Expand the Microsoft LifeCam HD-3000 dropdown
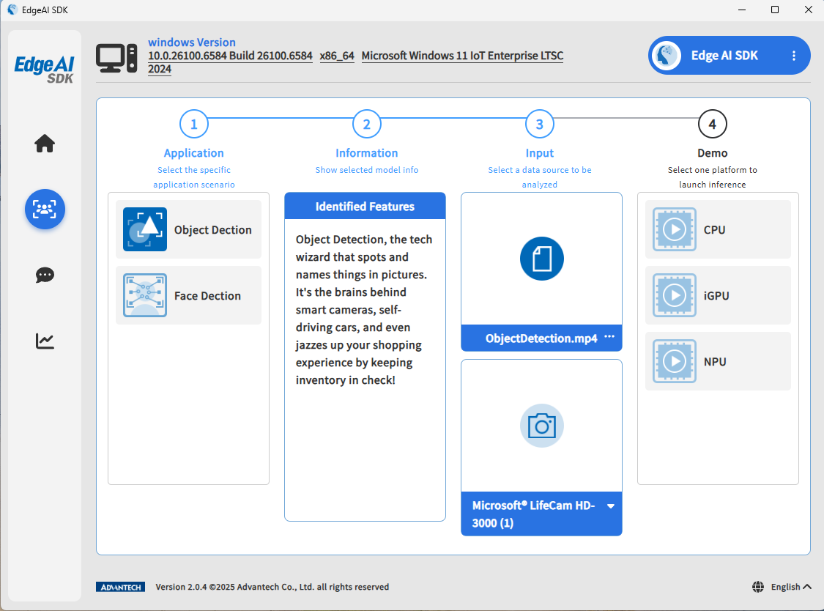 coord(610,506)
